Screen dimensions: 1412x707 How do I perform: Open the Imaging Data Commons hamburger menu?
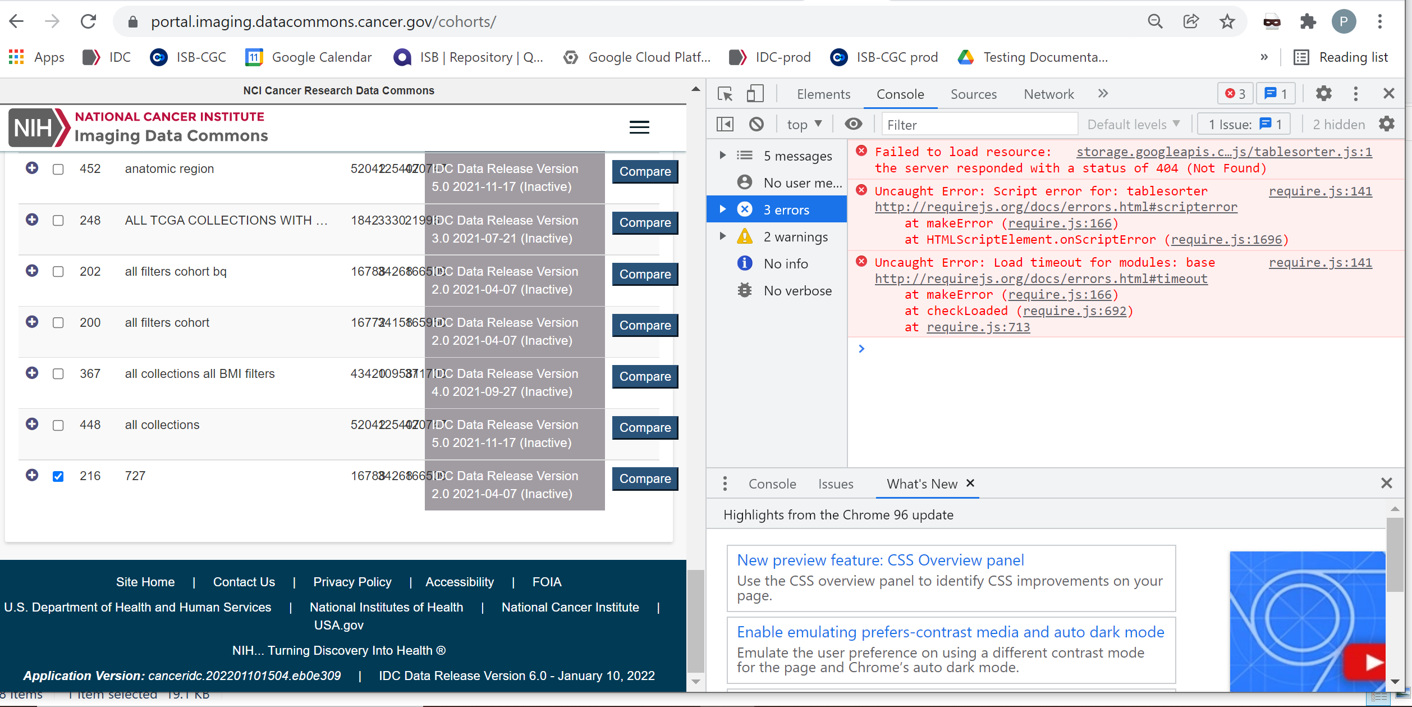coord(639,127)
